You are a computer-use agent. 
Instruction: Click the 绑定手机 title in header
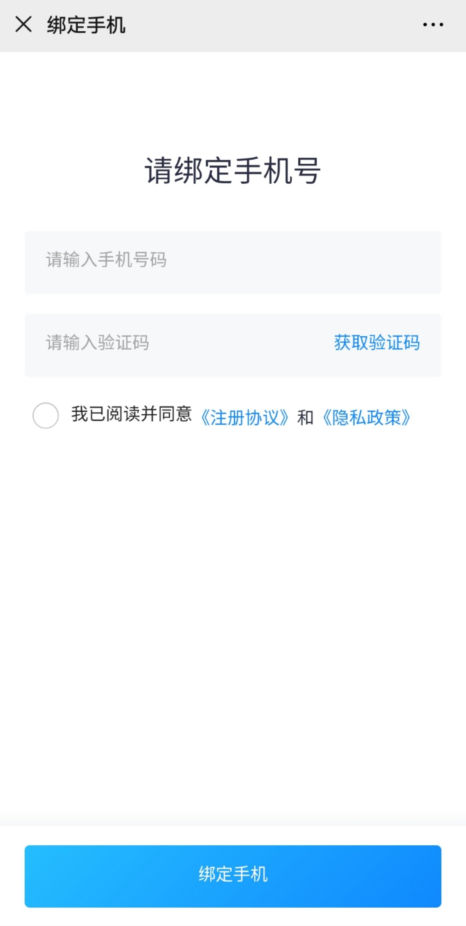click(x=86, y=25)
